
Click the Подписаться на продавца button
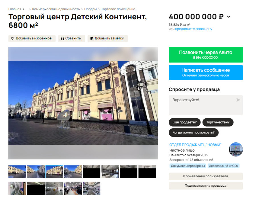tap(206, 186)
